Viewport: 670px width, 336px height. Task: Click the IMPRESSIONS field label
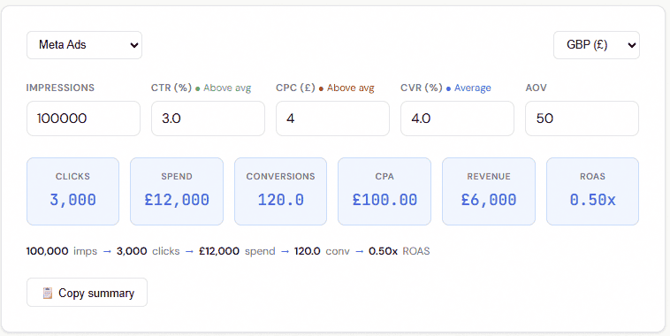tap(60, 88)
